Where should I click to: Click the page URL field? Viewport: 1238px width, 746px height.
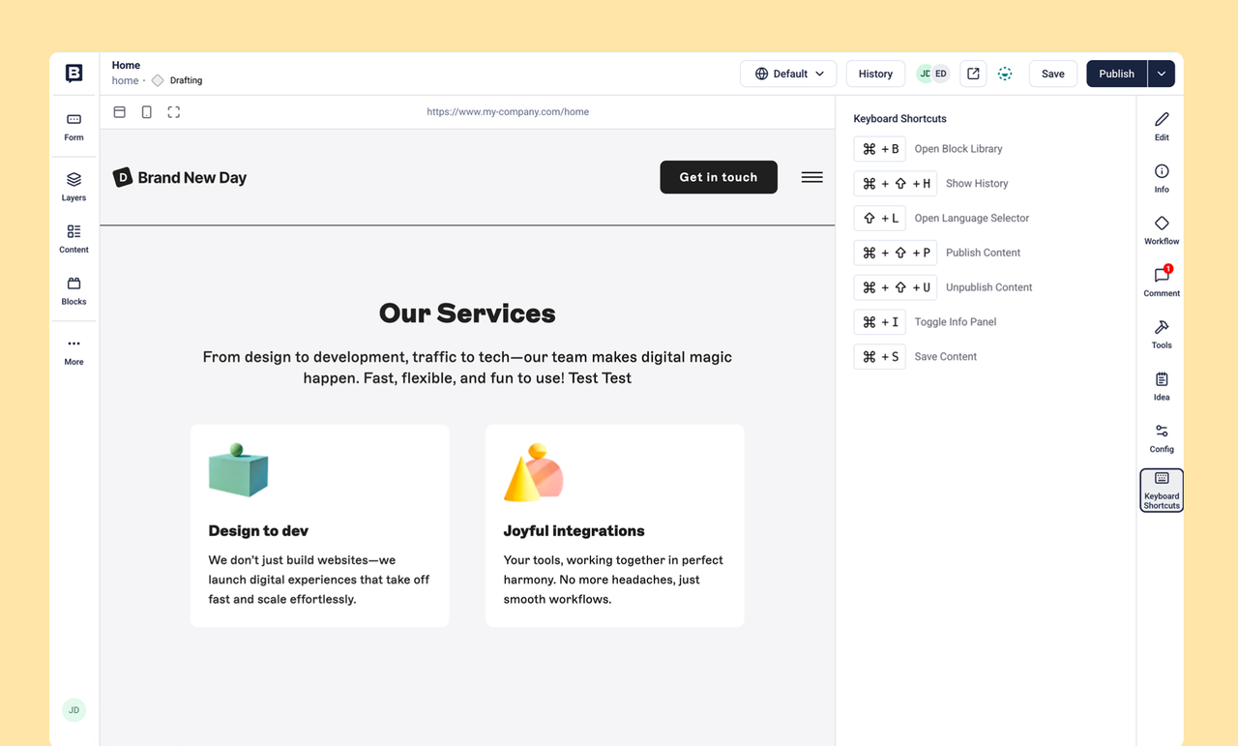508,112
